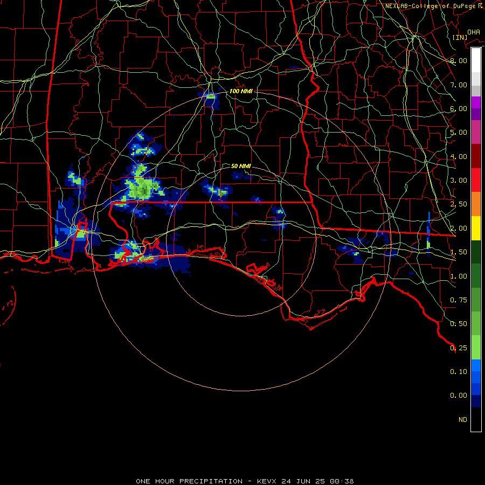Select the 0.50 legend value
This screenshot has width=485, height=485.
[459, 324]
